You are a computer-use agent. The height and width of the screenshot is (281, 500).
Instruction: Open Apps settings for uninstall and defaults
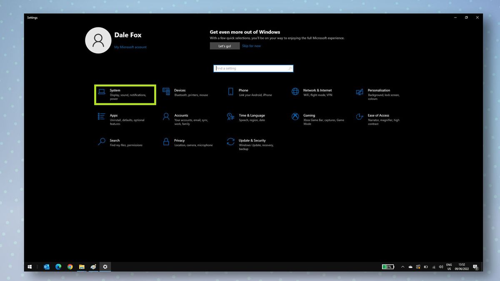(x=121, y=118)
